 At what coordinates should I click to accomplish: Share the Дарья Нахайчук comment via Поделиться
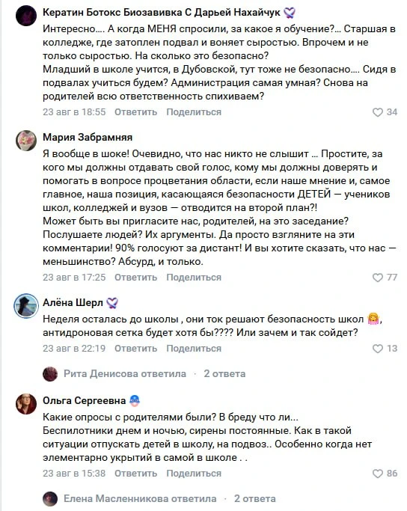point(194,112)
